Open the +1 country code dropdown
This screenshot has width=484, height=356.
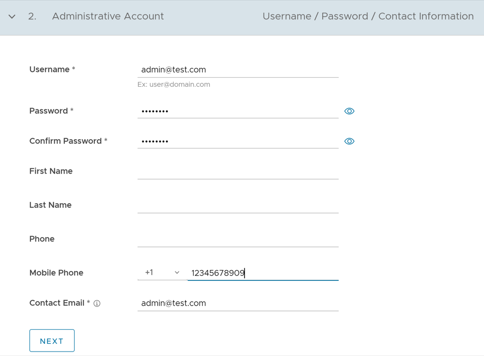point(162,273)
